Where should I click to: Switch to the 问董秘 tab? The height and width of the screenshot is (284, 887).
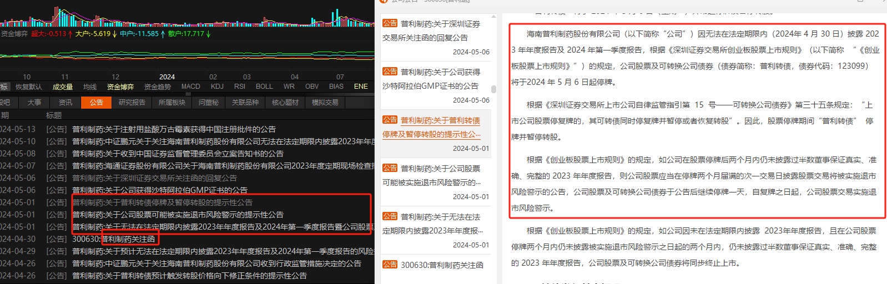(x=209, y=103)
